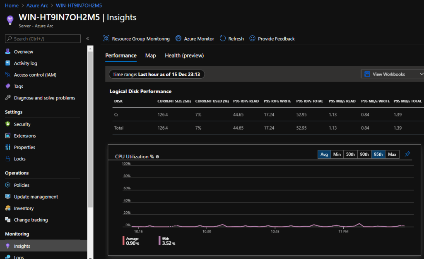Open Access control (IAM) page

click(35, 75)
